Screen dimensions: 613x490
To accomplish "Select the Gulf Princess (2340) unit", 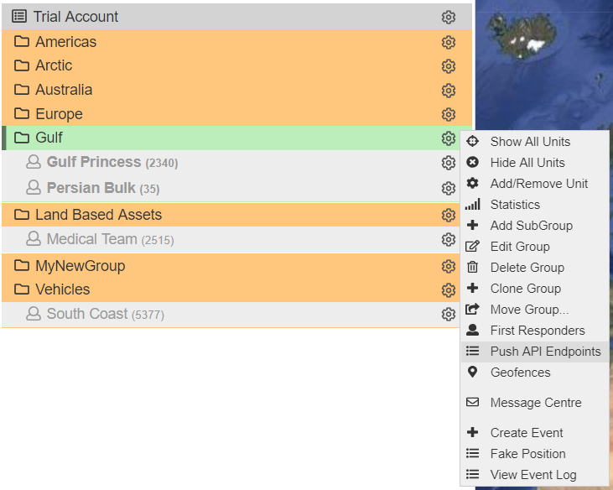I will (x=112, y=162).
